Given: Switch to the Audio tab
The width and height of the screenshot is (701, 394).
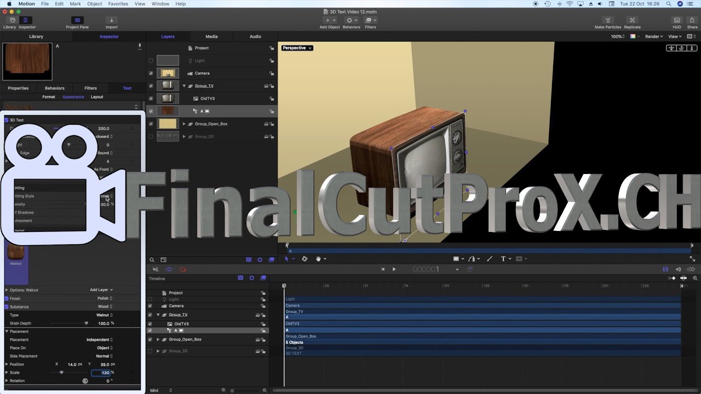Looking at the screenshot, I should click(x=255, y=37).
